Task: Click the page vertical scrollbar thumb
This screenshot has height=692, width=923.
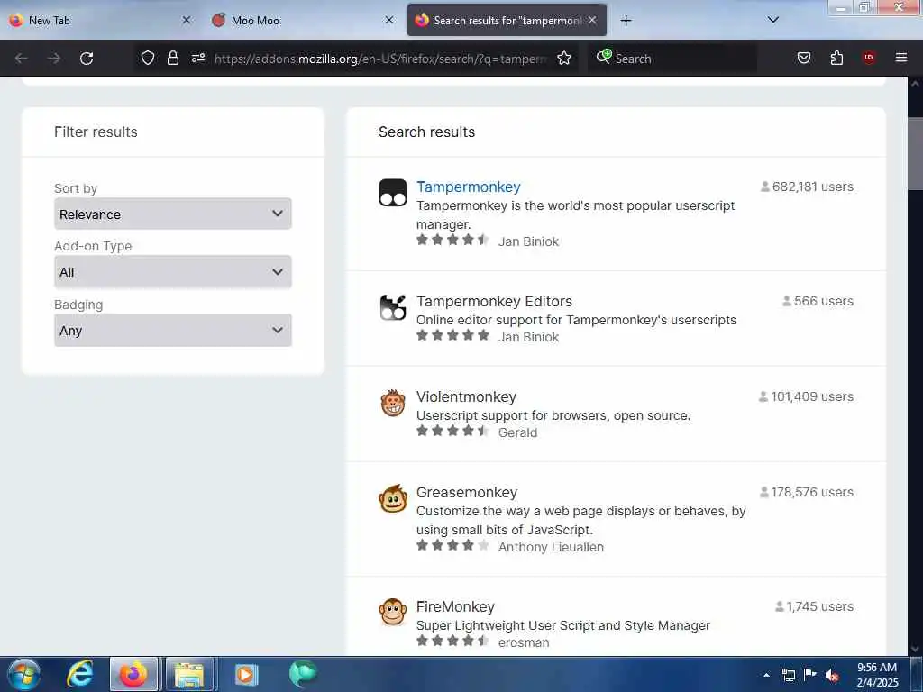Action: [916, 153]
